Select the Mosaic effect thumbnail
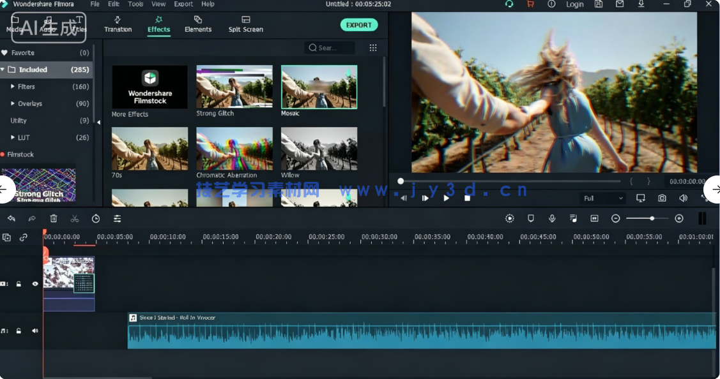This screenshot has width=720, height=379. point(319,87)
